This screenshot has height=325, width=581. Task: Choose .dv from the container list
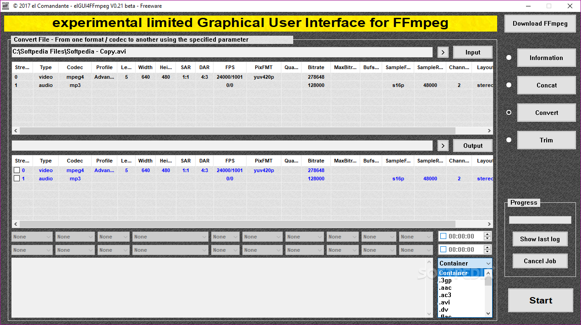[x=461, y=310]
